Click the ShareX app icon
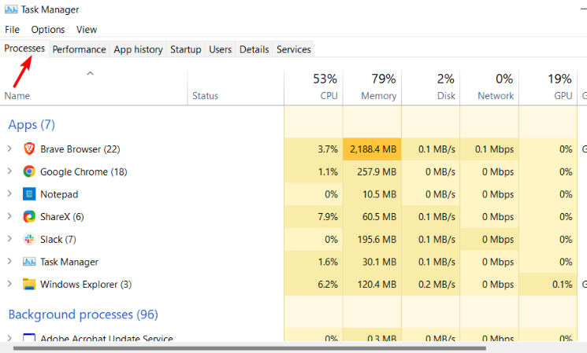Viewport: 587px width, 353px height. pos(29,216)
